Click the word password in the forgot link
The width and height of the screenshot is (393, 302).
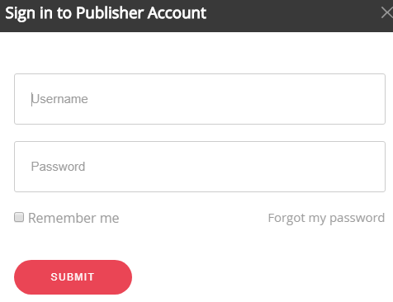click(357, 219)
